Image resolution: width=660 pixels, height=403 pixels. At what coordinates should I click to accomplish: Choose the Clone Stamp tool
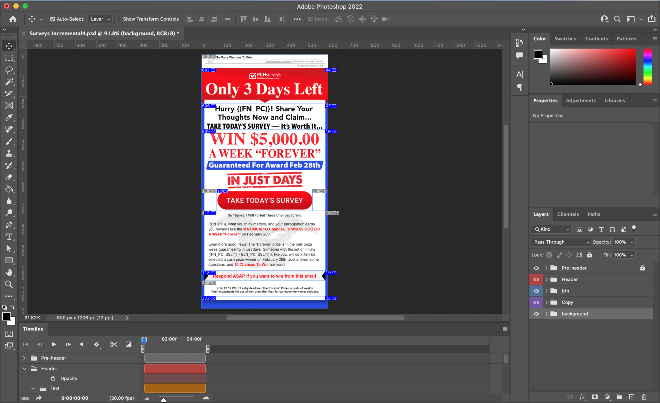coord(9,153)
